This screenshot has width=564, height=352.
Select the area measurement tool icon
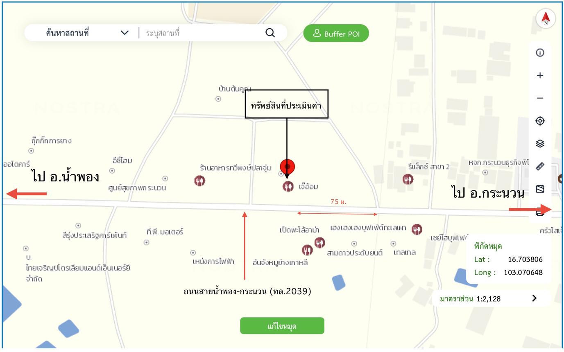pos(540,189)
